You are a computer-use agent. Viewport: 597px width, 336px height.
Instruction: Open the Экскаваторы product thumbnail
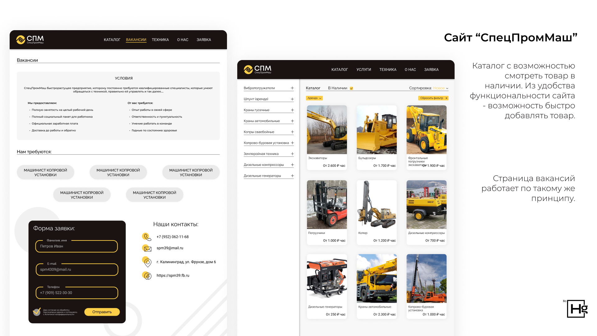point(327,130)
